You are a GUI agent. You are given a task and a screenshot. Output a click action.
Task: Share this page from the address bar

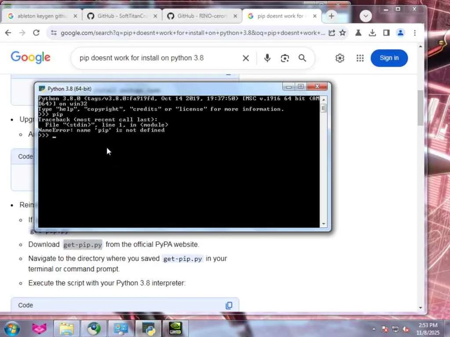(x=332, y=33)
